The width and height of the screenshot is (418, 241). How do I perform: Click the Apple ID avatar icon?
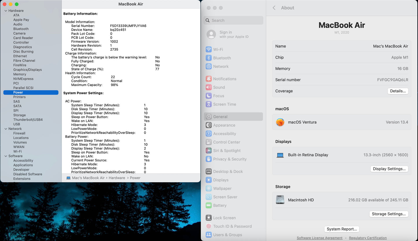[x=211, y=34]
